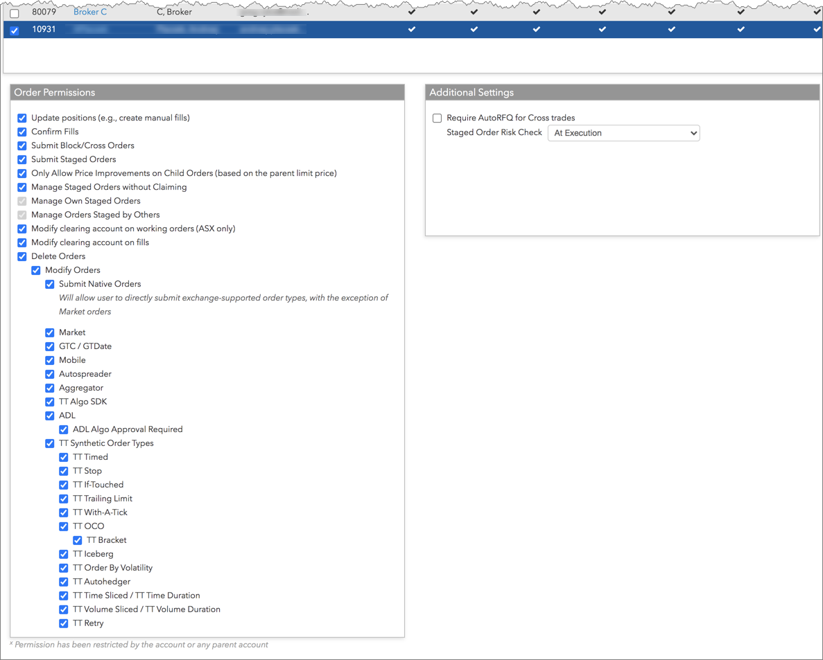Deselect the highlighted row 10931 checkbox
Screen dimensions: 823x660
pos(15,30)
